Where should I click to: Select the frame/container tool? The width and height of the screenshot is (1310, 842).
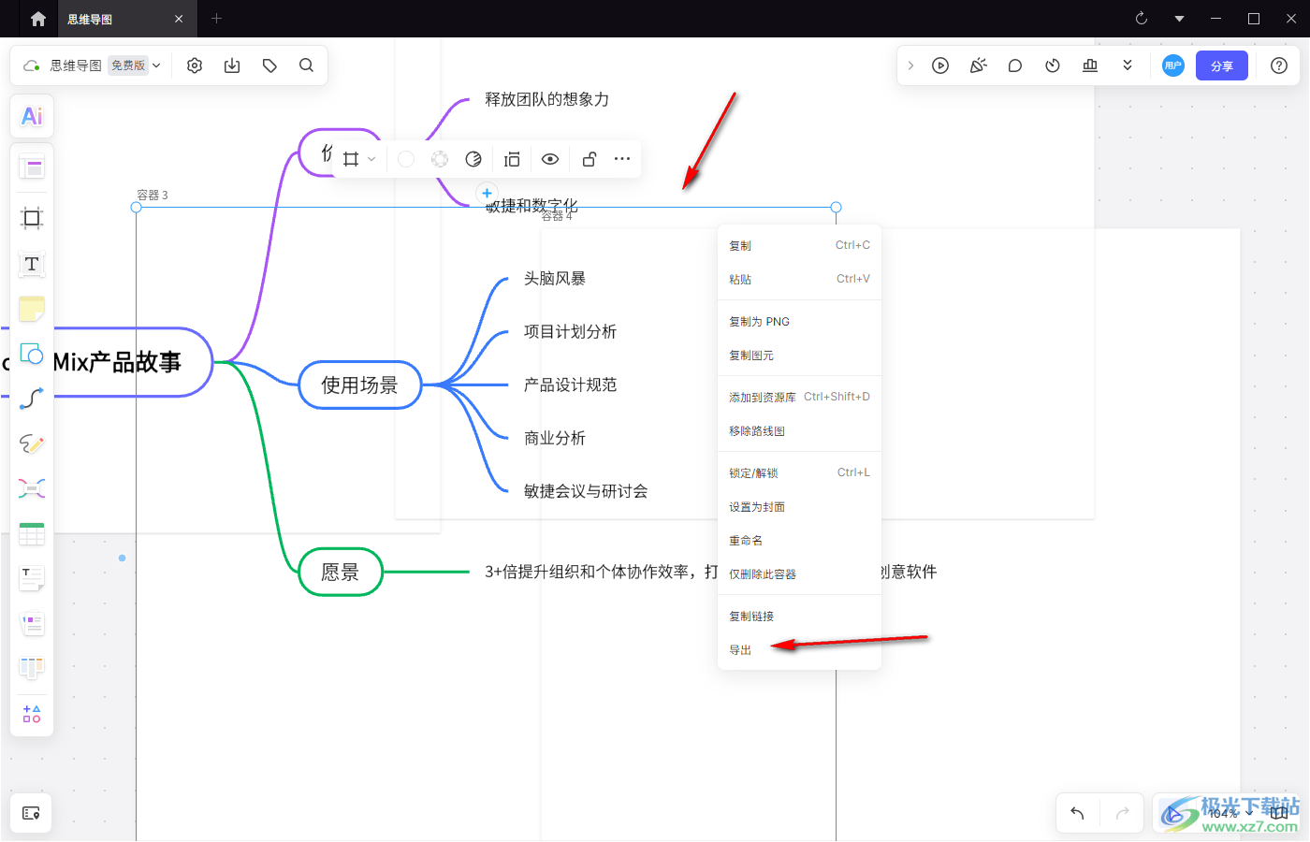coord(32,218)
